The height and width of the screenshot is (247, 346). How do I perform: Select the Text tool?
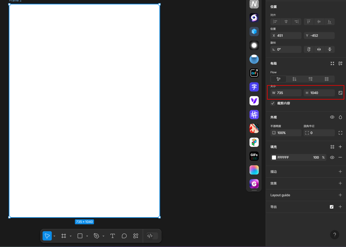tap(113, 236)
